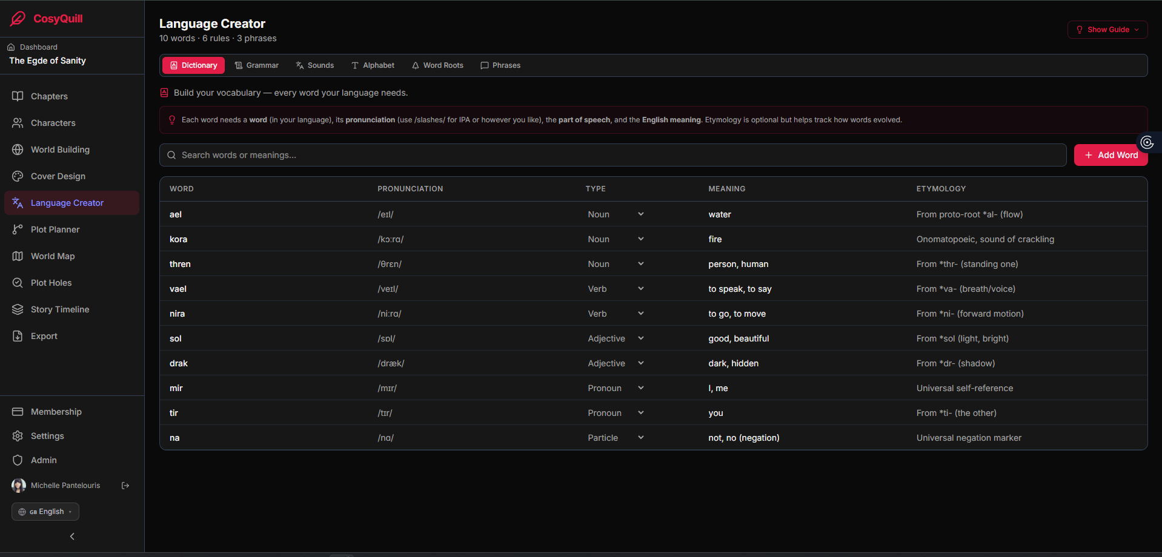The width and height of the screenshot is (1162, 557).
Task: Open the Dictionary tab
Action: click(193, 65)
